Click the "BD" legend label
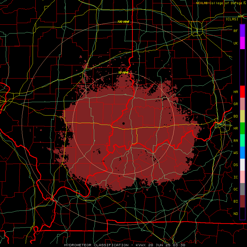 tap(235, 116)
